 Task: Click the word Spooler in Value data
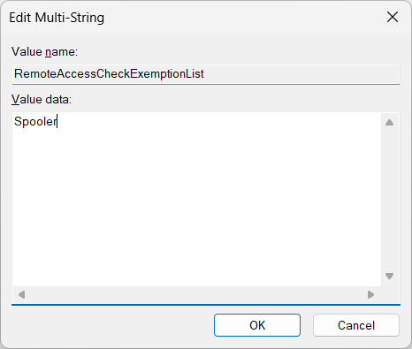pyautogui.click(x=35, y=122)
